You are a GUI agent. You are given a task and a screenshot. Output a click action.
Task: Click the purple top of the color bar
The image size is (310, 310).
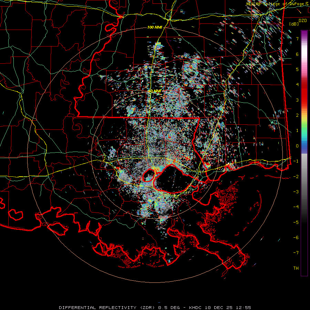pos(304,34)
